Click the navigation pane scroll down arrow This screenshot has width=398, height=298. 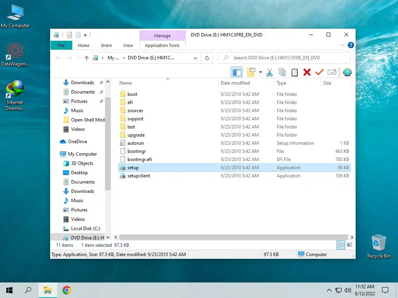(108, 237)
